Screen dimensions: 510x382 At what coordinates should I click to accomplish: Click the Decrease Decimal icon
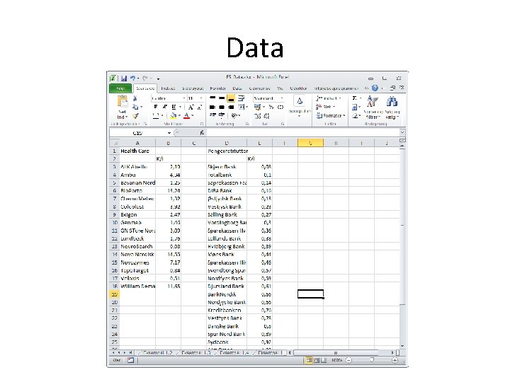(267, 115)
